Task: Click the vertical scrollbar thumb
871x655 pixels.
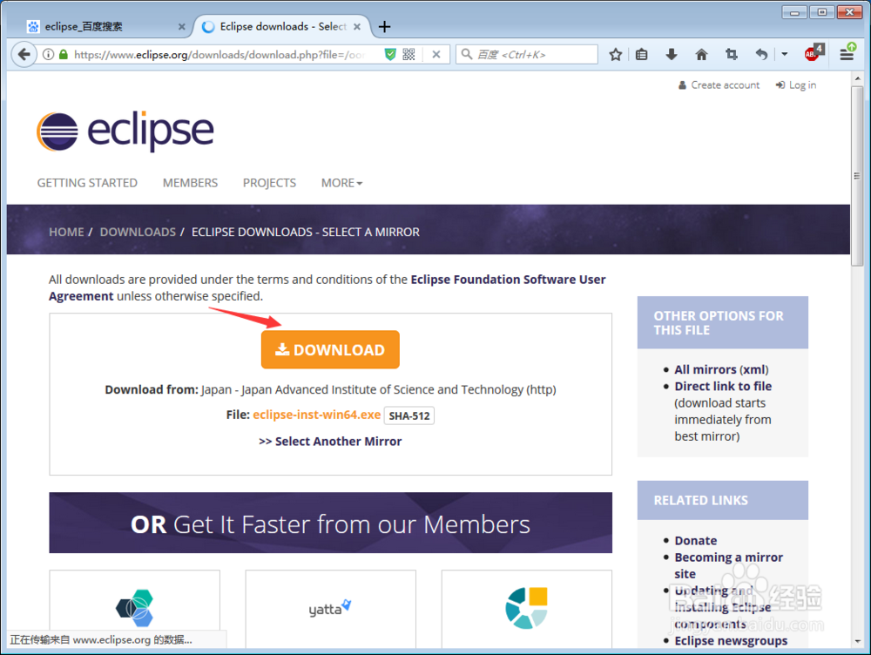Action: click(x=856, y=176)
